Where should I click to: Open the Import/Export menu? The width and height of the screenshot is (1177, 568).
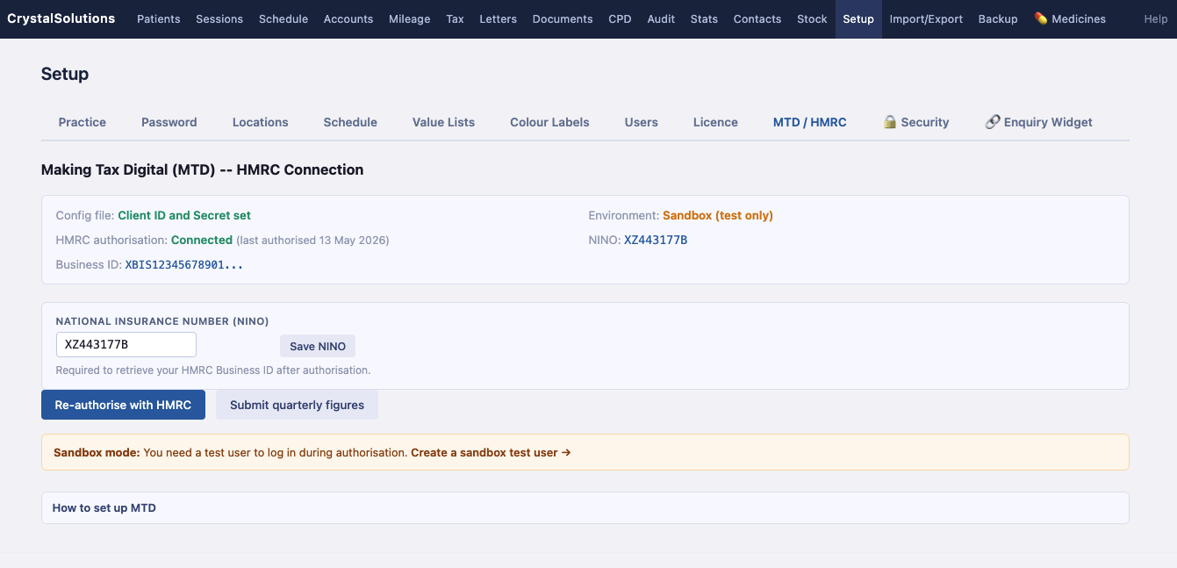926,18
